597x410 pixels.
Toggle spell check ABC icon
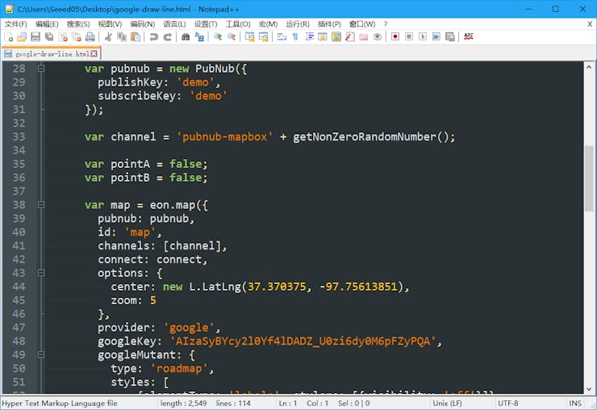pyautogui.click(x=468, y=36)
